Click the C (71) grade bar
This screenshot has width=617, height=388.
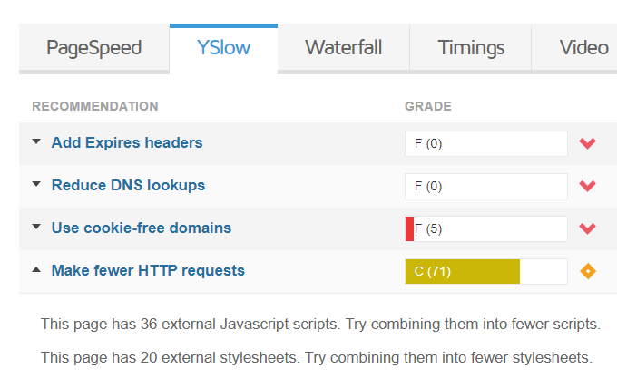click(x=486, y=271)
